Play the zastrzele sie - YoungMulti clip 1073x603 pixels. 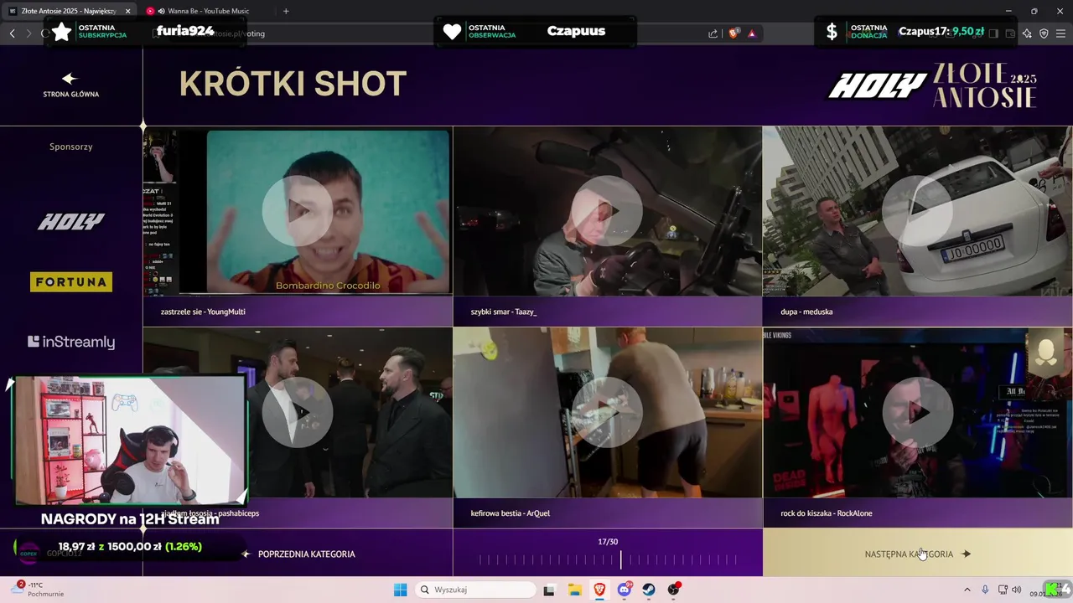click(297, 211)
